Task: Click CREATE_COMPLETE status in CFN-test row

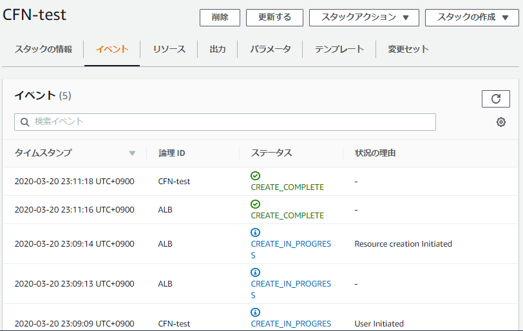Action: 287,187
